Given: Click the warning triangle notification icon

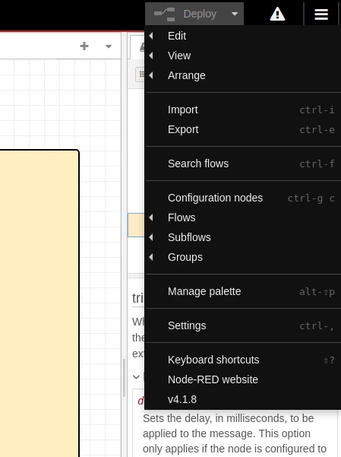Looking at the screenshot, I should coord(277,14).
